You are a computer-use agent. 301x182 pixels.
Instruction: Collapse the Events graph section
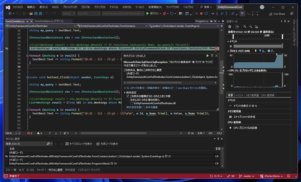coord(228,41)
